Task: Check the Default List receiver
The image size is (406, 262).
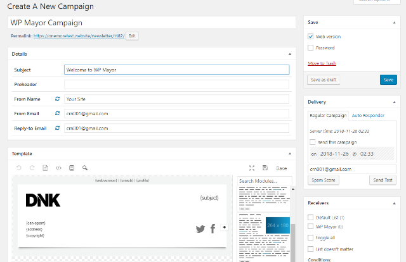Action: tap(310, 217)
